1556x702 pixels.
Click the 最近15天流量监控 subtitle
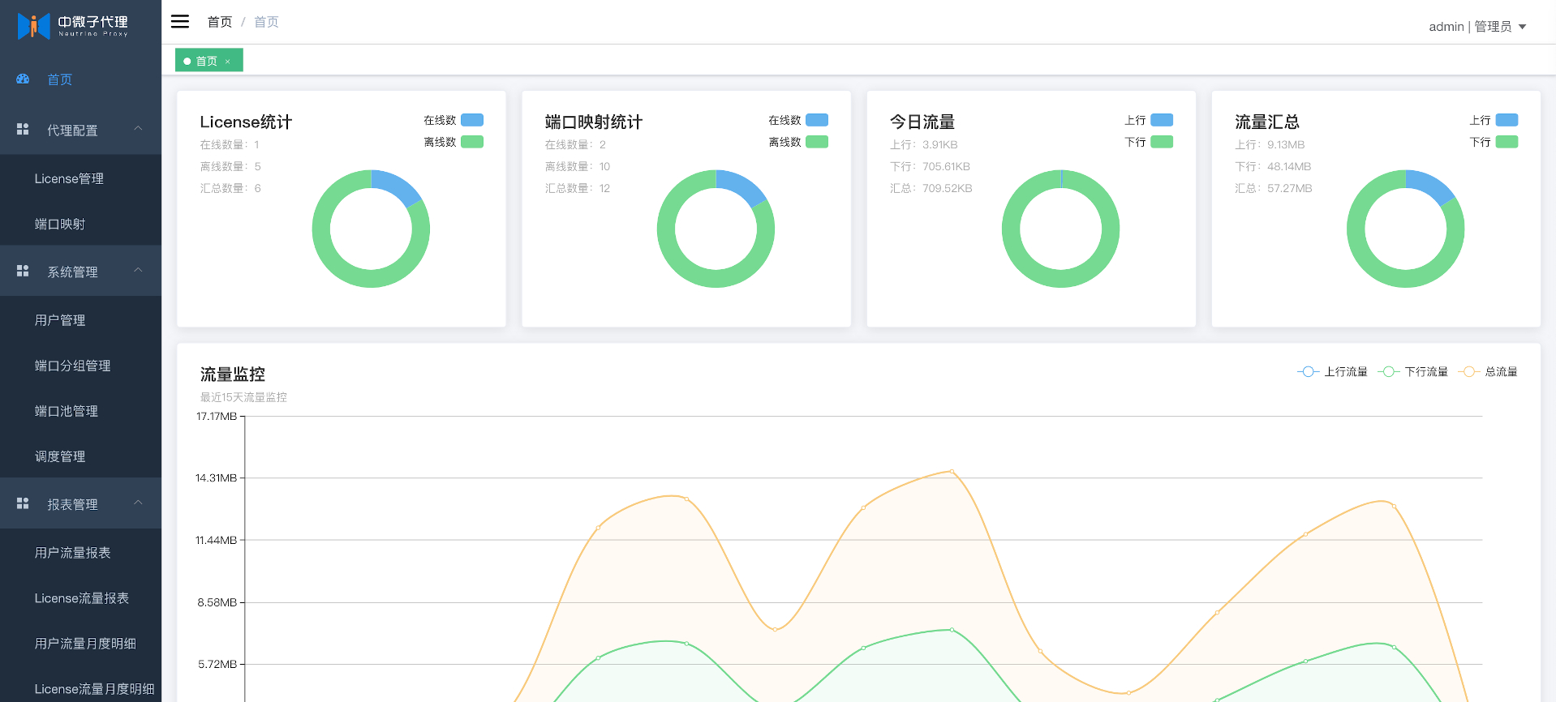click(x=243, y=397)
